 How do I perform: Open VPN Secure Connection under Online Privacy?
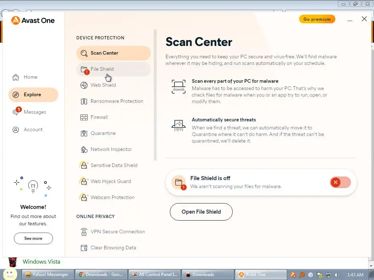click(x=114, y=232)
